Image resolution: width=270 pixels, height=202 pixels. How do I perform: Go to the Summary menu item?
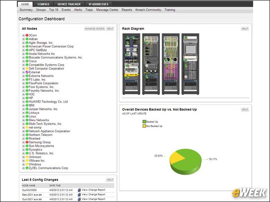pyautogui.click(x=26, y=10)
